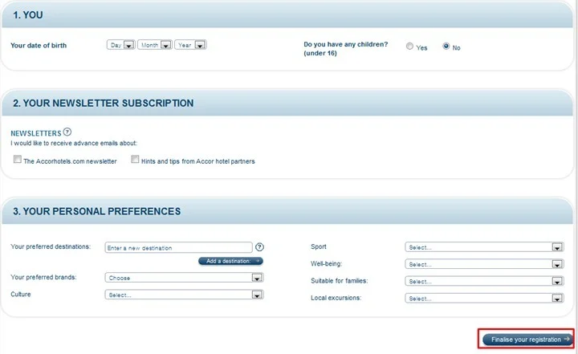The width and height of the screenshot is (578, 354).
Task: Tick the Accorhotels.com newsletter checkbox
Action: (18, 159)
